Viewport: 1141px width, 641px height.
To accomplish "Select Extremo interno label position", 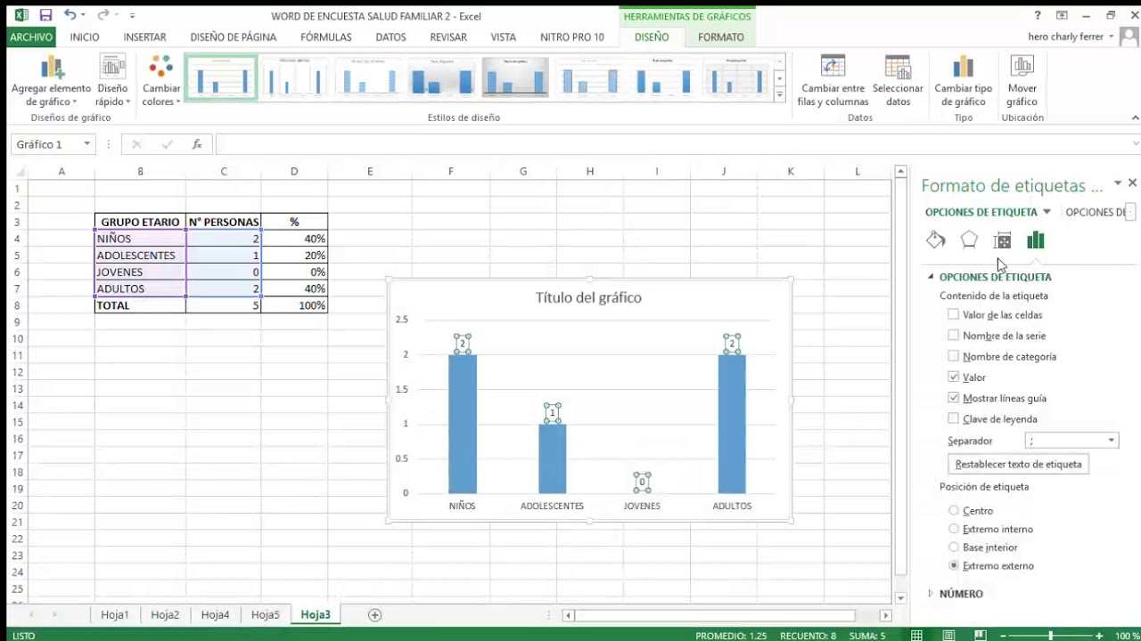I will [954, 529].
